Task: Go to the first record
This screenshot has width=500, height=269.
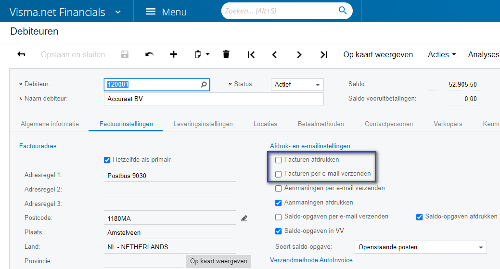Action: coord(251,55)
